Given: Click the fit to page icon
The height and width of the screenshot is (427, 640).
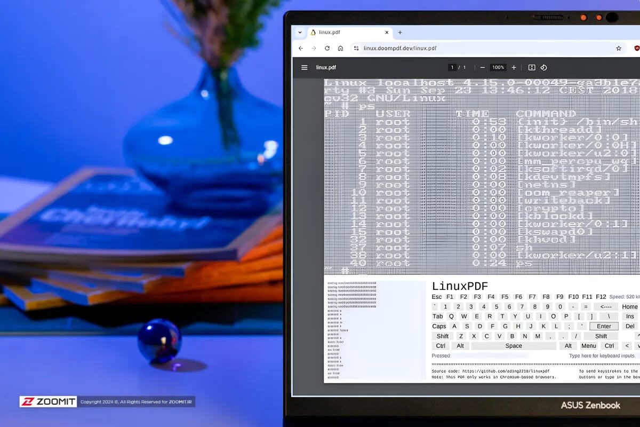Looking at the screenshot, I should (532, 68).
